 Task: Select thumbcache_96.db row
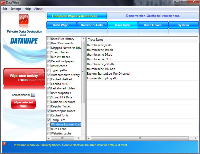pos(142,54)
